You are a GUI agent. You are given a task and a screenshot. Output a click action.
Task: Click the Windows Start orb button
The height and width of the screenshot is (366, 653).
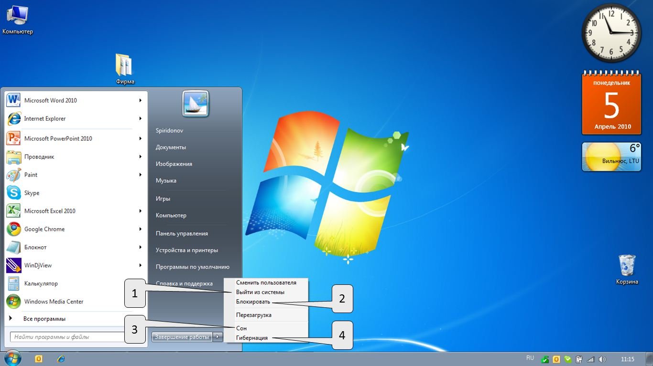pos(12,358)
